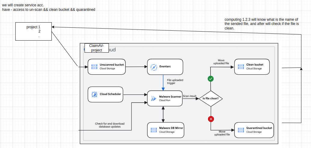Click the 'Unscanned bucket' title text
Image resolution: width=311 pixels, height=148 pixels.
click(112, 65)
